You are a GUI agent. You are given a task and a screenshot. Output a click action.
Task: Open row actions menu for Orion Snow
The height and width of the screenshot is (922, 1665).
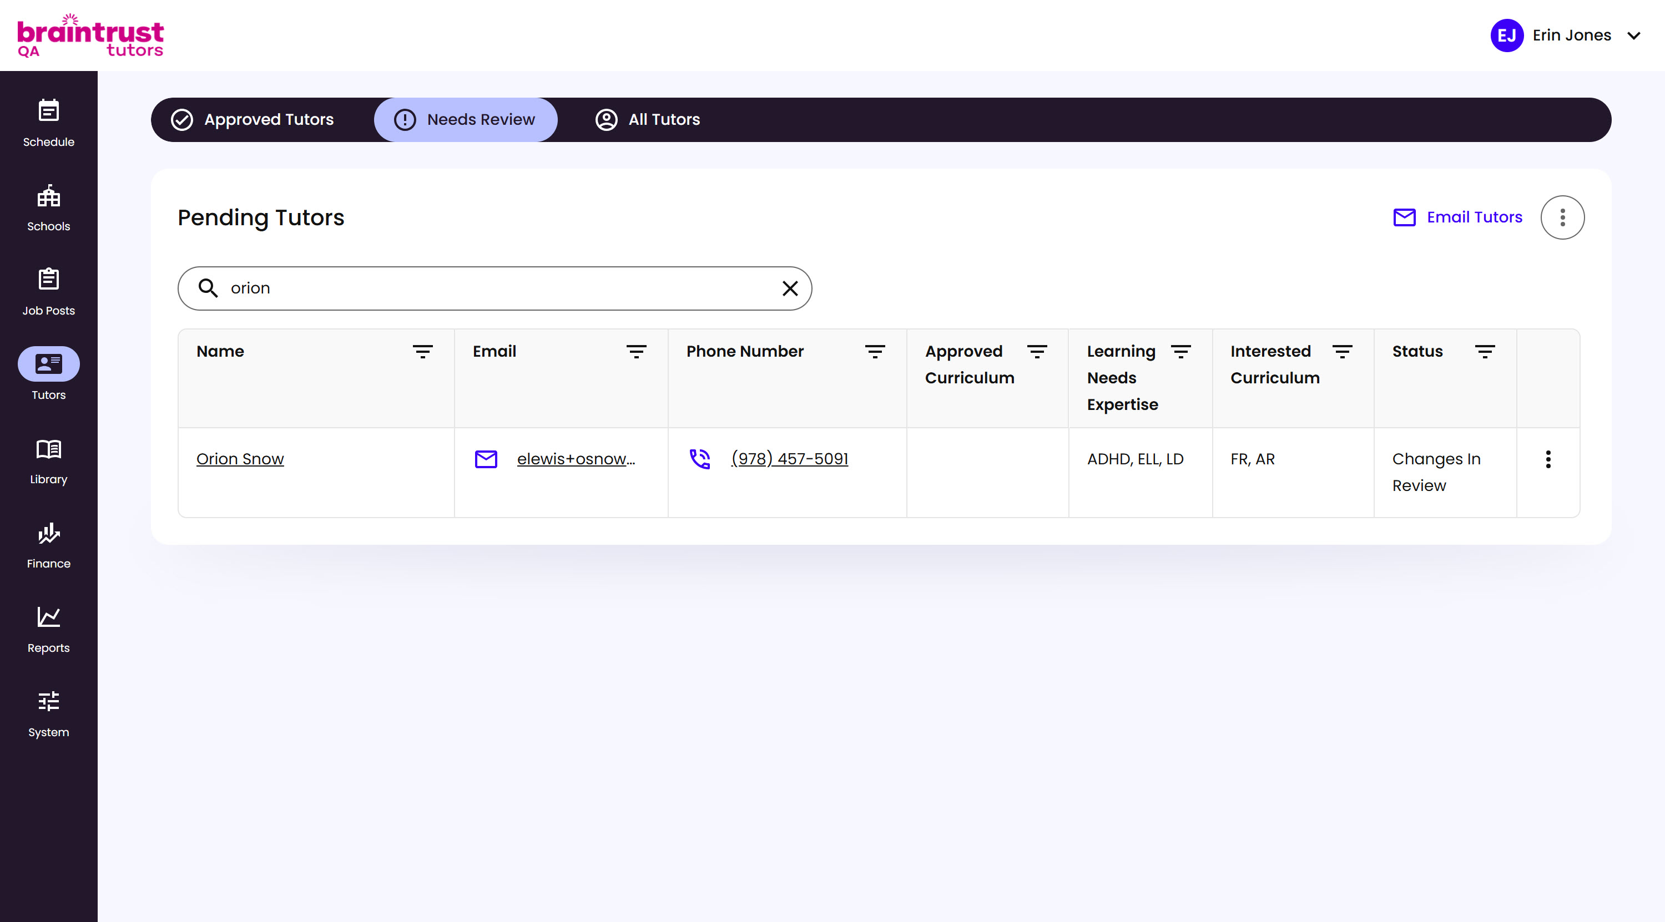1548,459
